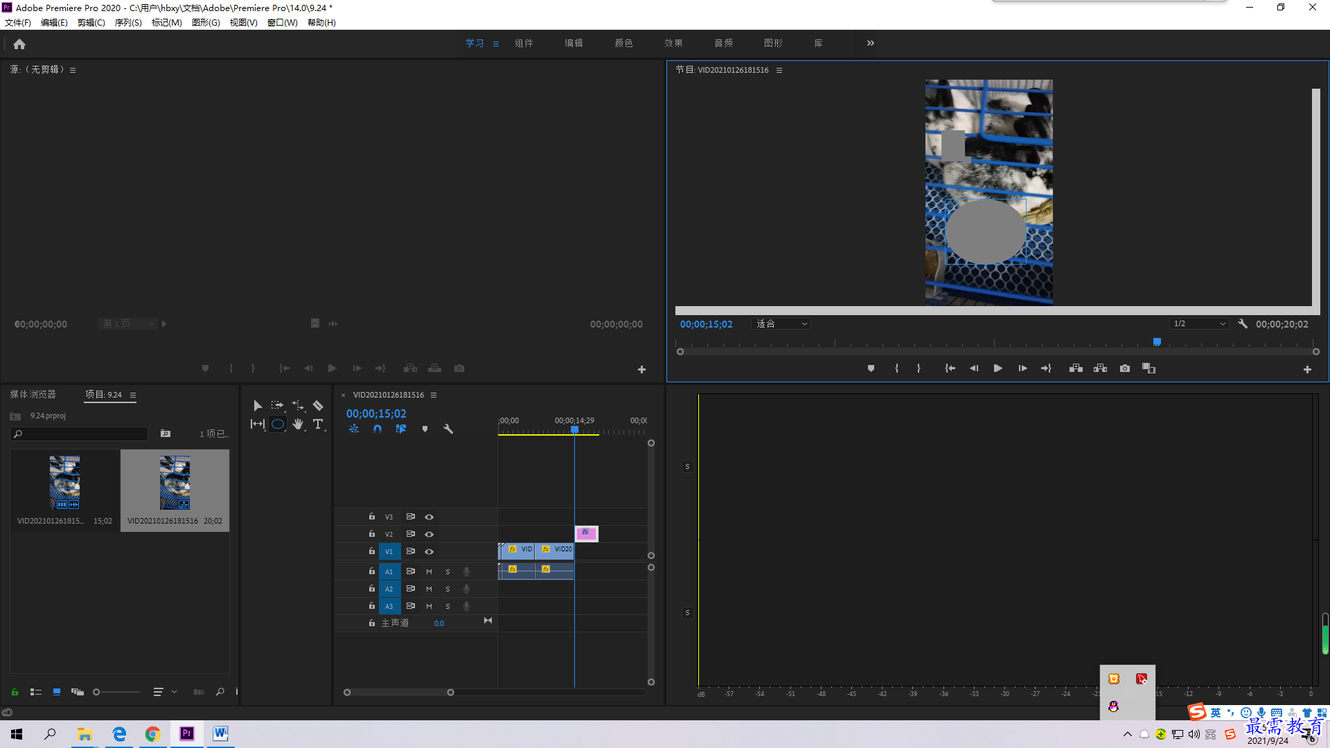Viewport: 1330px width, 748px height.
Task: Open sort icons dropdown in project panel
Action: [165, 692]
